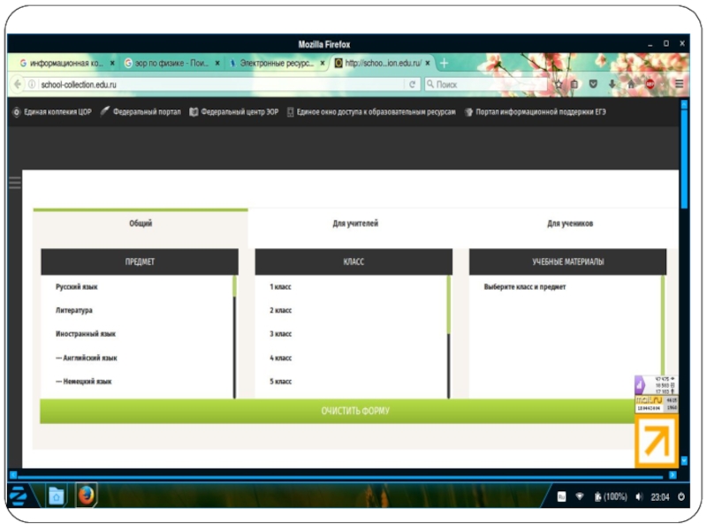Select the 'Общий' tab
This screenshot has width=707, height=530.
141,223
